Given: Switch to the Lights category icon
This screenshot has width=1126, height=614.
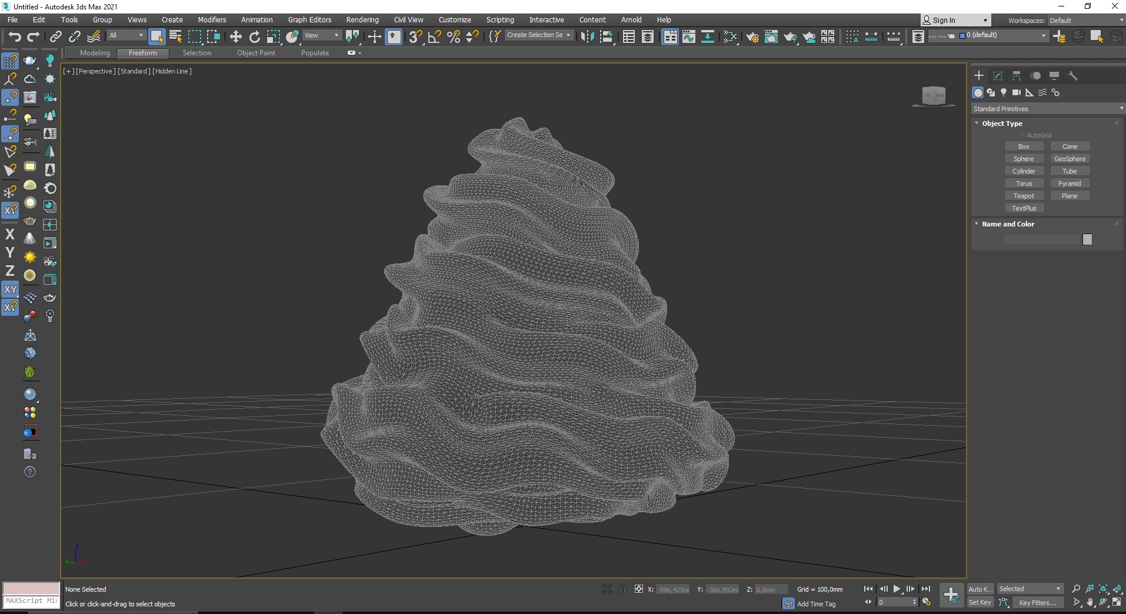Looking at the screenshot, I should coord(1004,92).
